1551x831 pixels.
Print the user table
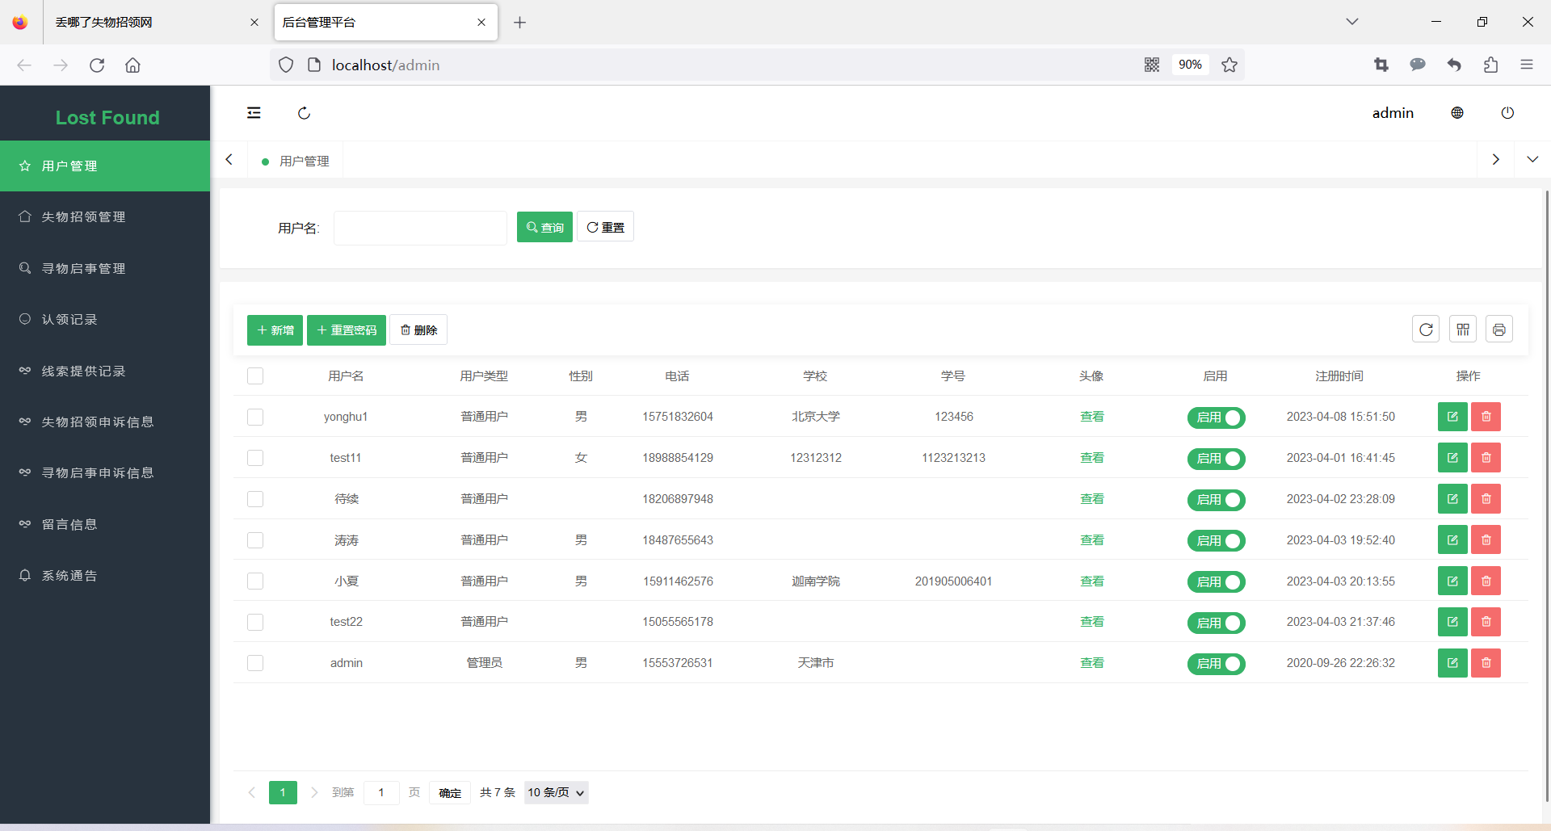pyautogui.click(x=1499, y=329)
